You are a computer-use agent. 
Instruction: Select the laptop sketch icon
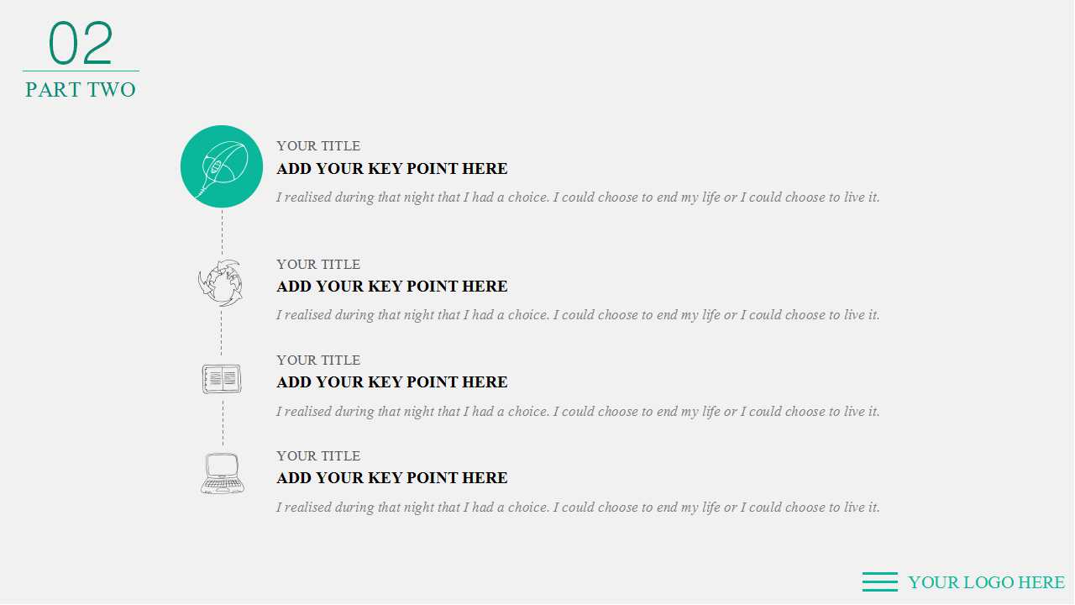pos(223,474)
